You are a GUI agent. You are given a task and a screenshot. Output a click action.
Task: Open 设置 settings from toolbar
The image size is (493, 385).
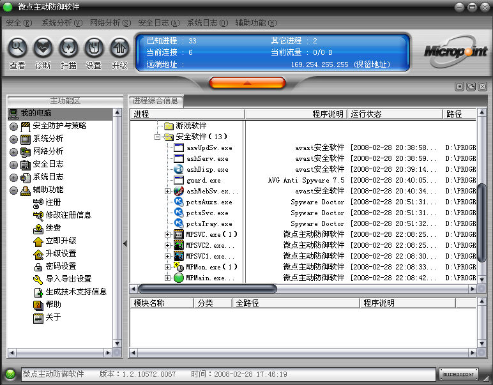tap(94, 48)
